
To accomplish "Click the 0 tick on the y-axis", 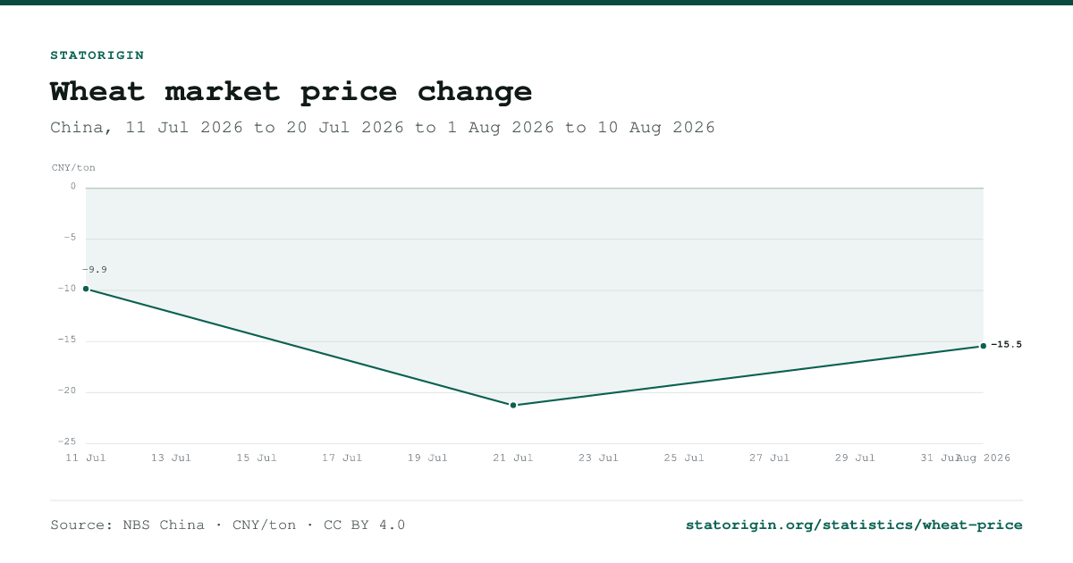I will pyautogui.click(x=73, y=188).
